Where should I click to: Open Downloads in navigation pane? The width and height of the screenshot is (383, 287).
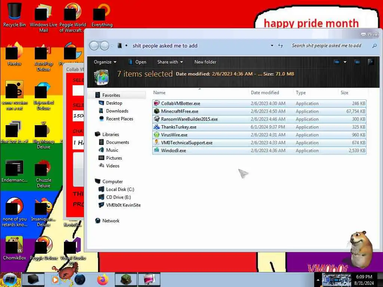(x=117, y=111)
